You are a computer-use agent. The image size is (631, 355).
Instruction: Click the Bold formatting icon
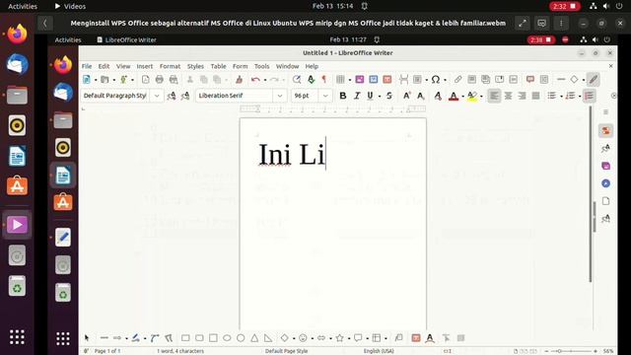343,96
